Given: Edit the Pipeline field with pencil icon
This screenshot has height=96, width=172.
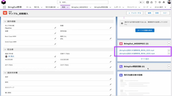Looking at the screenshot, I should pyautogui.click(x=55, y=28).
